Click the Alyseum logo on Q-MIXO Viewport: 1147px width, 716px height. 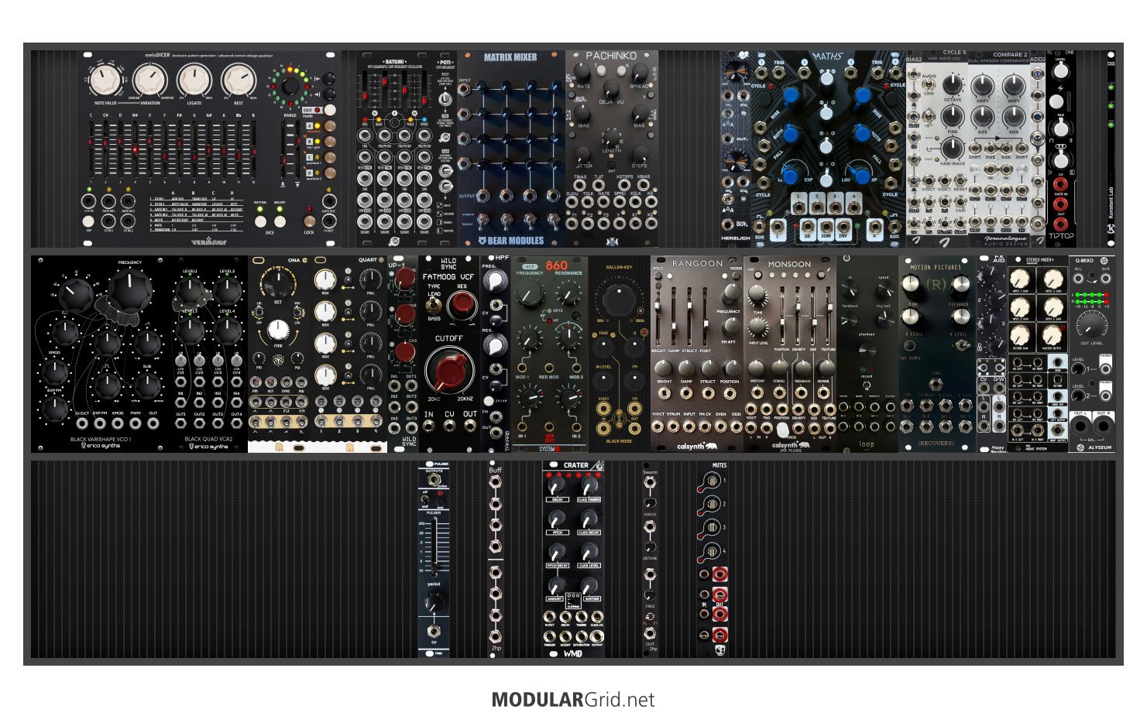click(x=1096, y=447)
